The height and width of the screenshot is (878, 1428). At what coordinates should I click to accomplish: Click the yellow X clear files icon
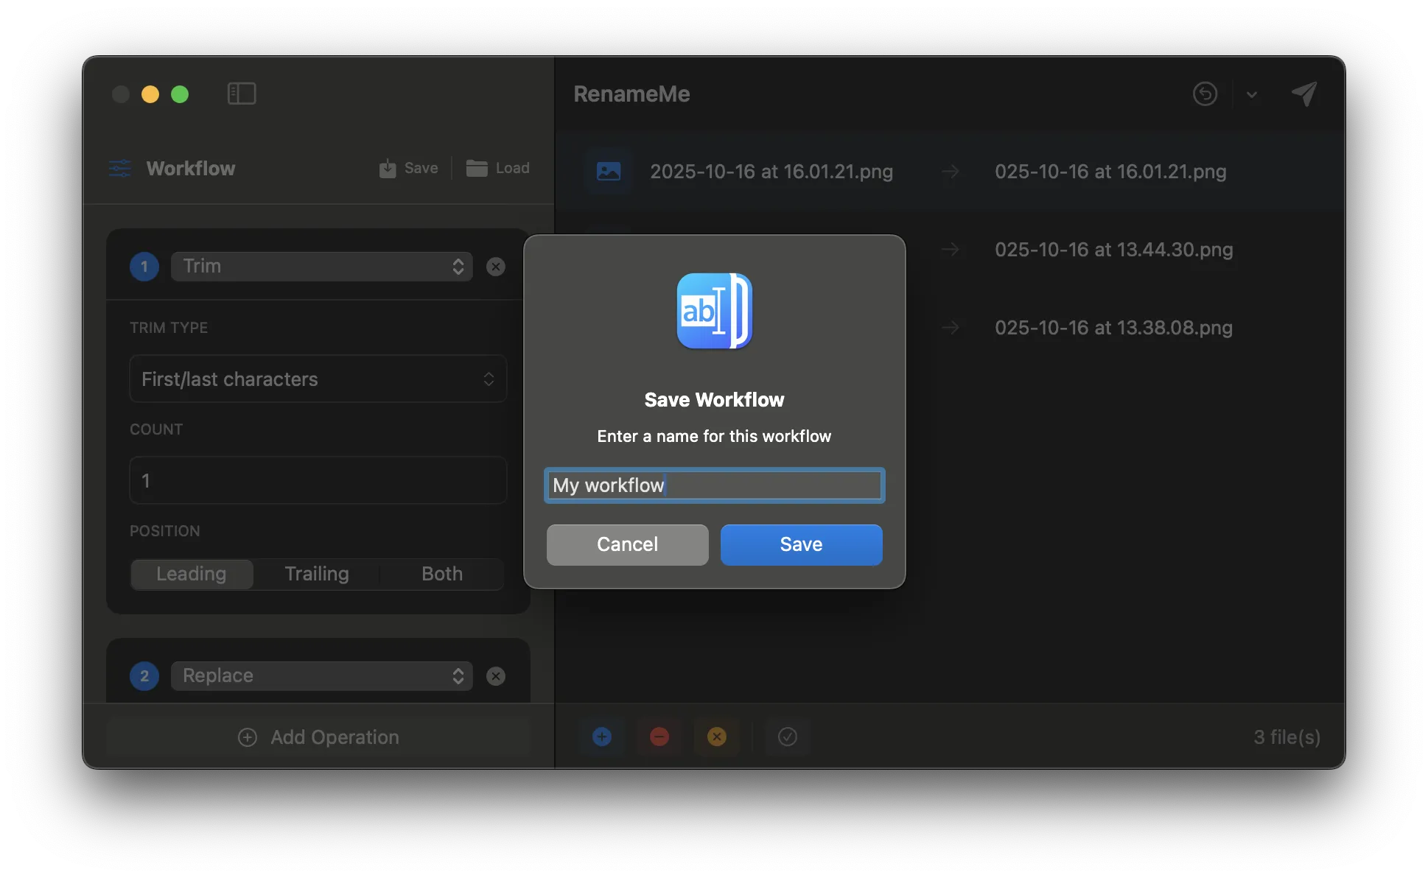click(x=716, y=737)
